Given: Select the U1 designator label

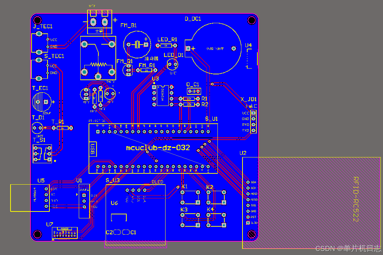Looking at the screenshot, I should click(x=79, y=181).
